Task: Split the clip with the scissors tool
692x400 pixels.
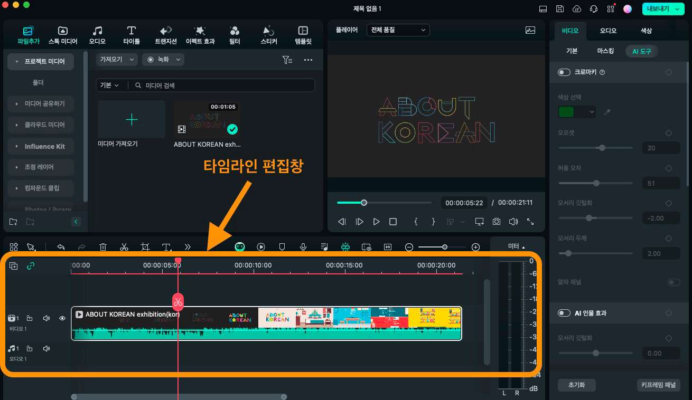Action: 124,246
